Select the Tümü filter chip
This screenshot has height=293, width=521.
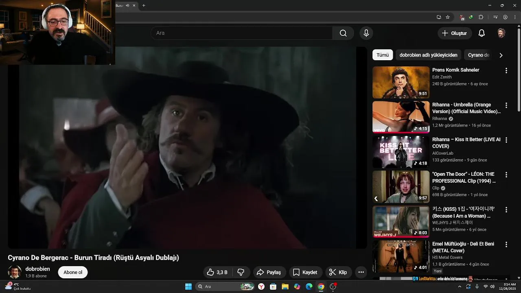tap(383, 55)
